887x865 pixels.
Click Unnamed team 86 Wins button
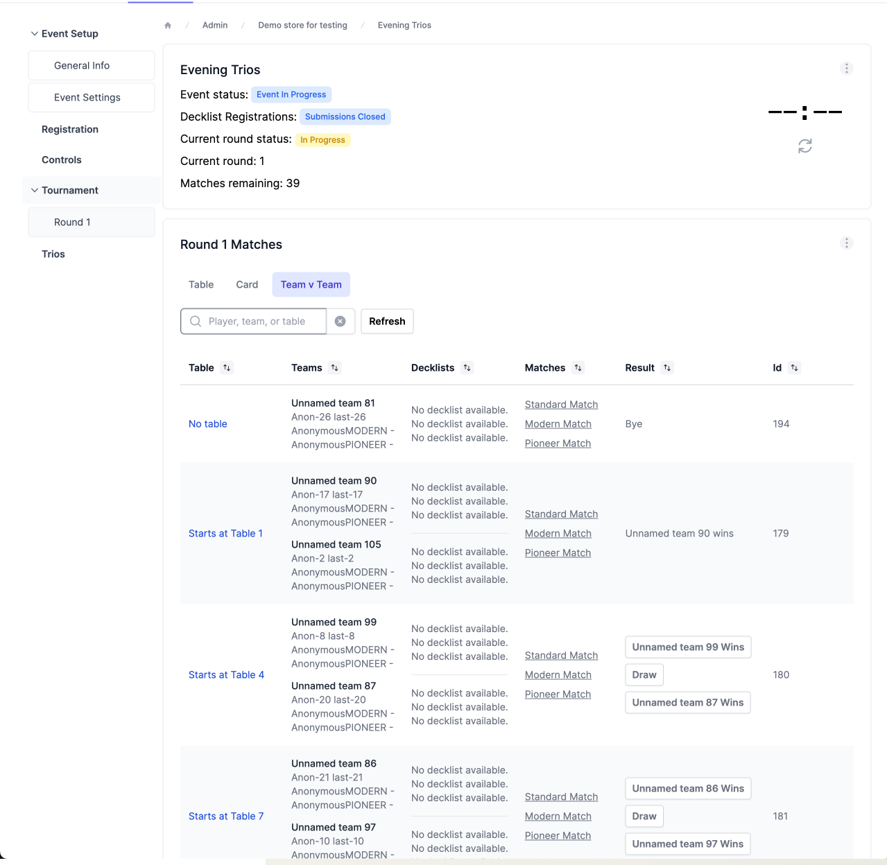(x=688, y=789)
